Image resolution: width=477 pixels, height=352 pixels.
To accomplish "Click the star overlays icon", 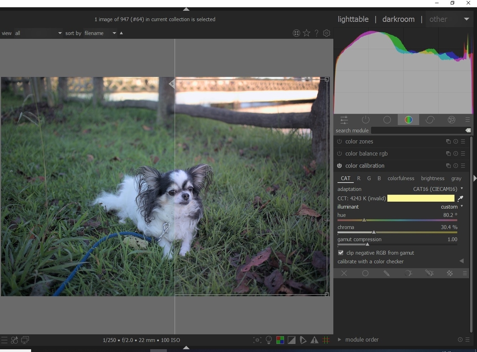I will click(x=306, y=33).
